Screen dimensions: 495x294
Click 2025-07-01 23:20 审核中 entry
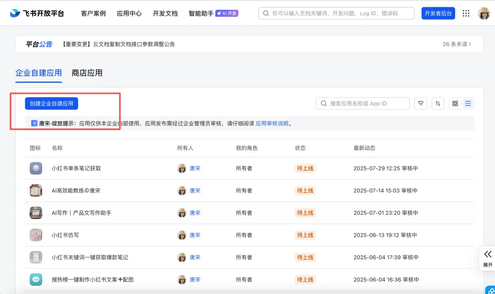coord(386,213)
